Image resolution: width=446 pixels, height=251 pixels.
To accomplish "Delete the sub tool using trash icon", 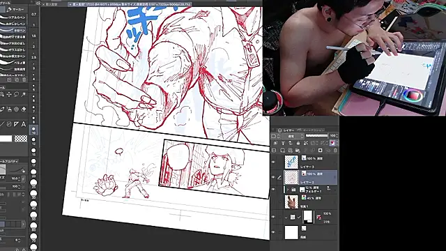I will pos(24,80).
